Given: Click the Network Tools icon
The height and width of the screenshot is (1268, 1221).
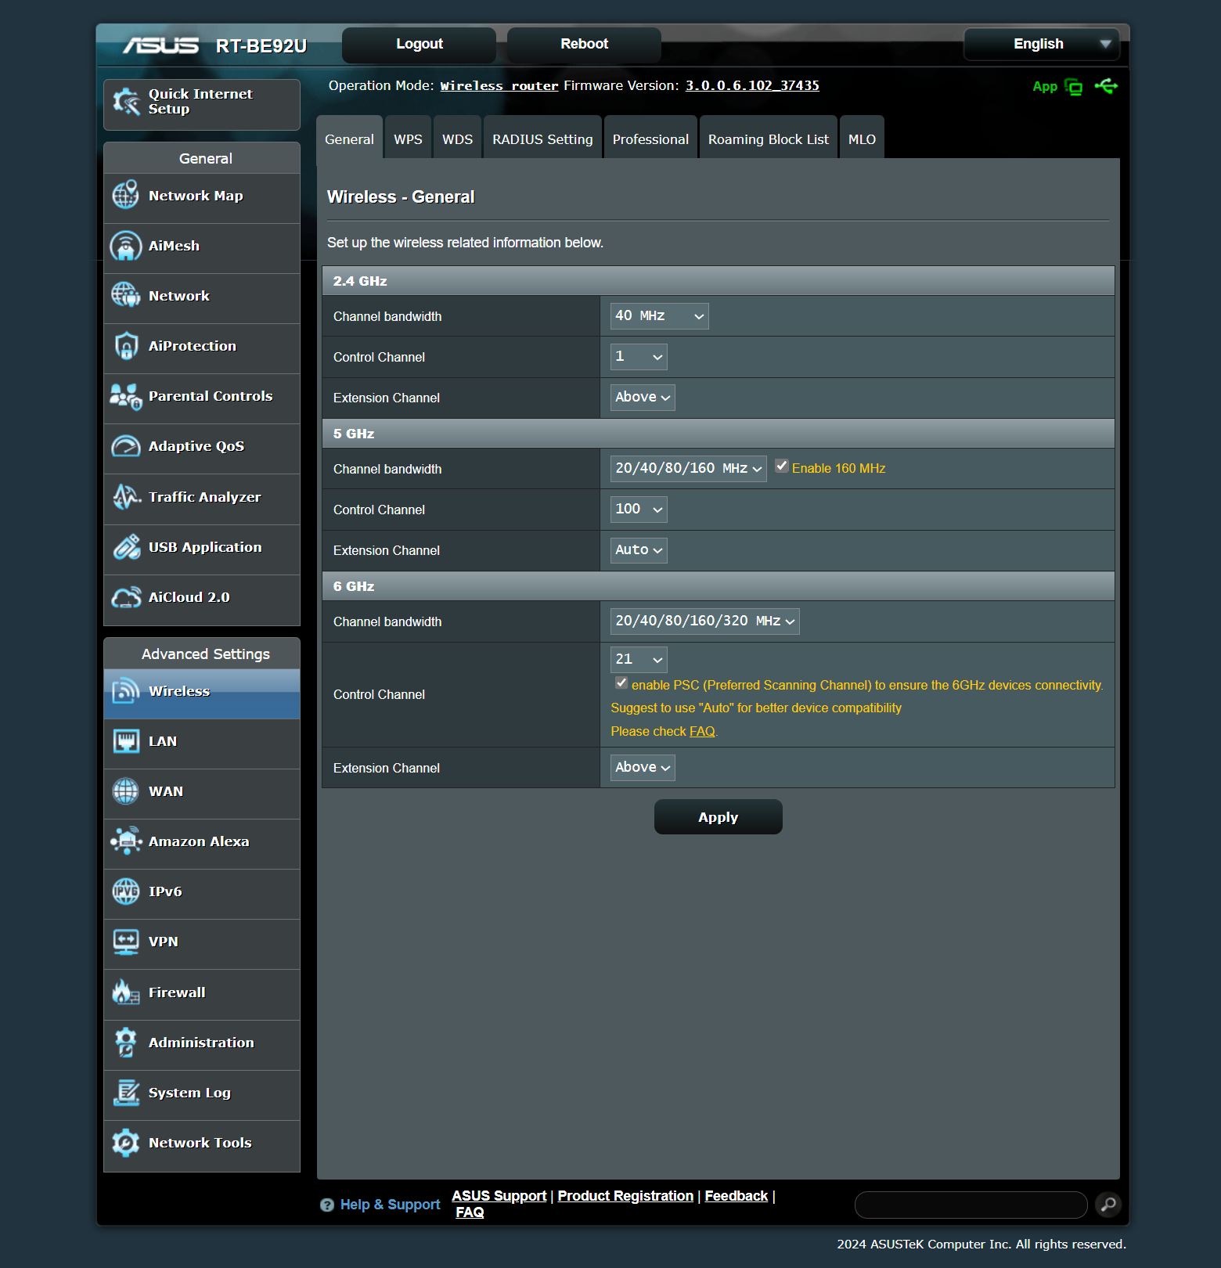Looking at the screenshot, I should pos(126,1143).
